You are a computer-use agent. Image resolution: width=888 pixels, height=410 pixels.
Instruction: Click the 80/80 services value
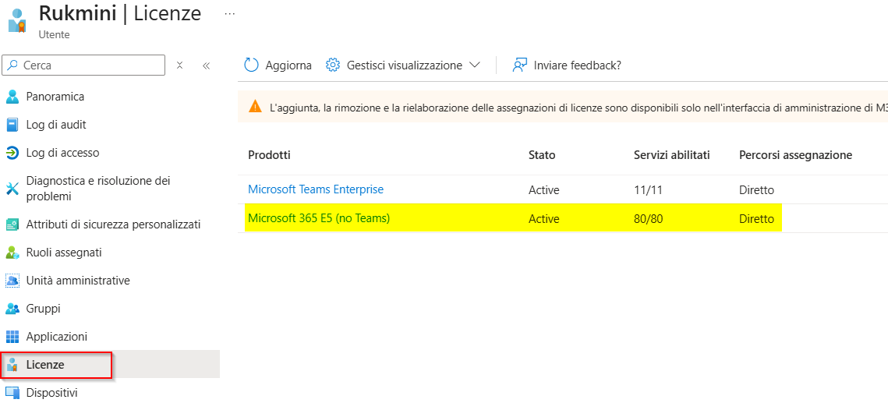coord(649,218)
